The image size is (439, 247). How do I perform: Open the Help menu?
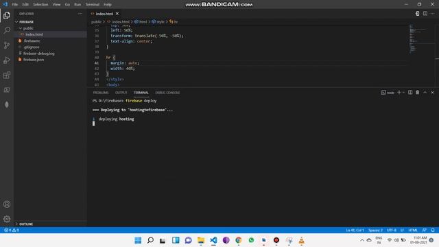(x=108, y=5)
